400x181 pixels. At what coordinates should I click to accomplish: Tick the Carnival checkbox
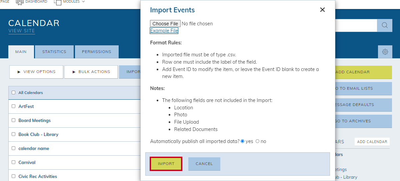[14, 162]
